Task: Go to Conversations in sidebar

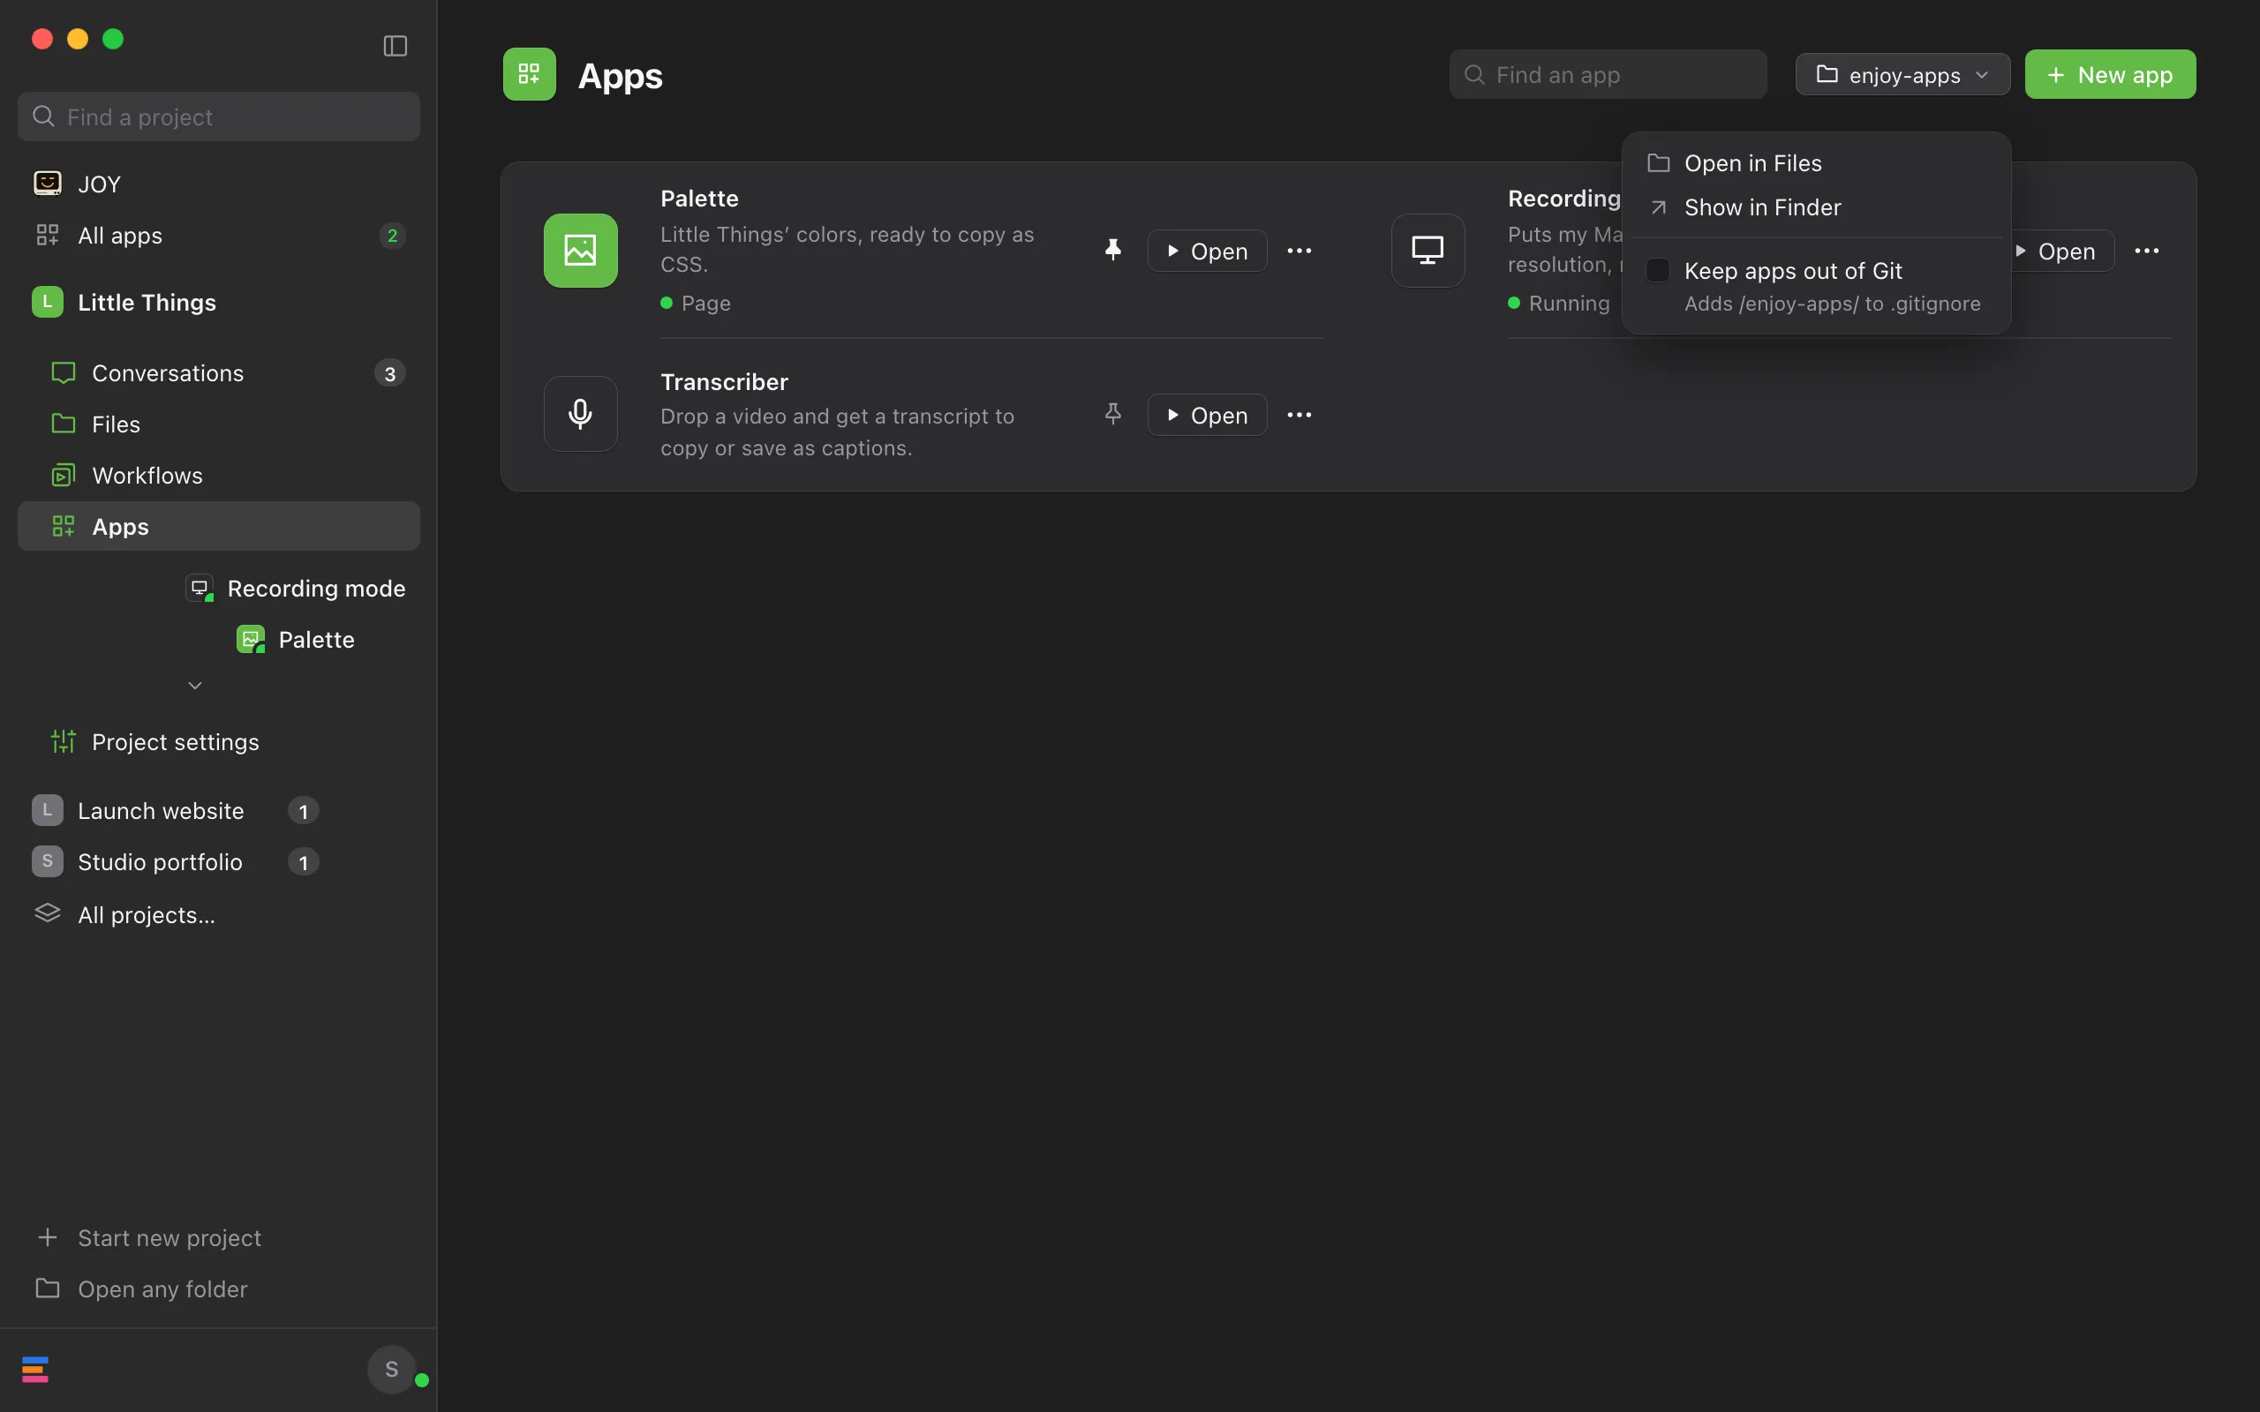Action: (219, 372)
